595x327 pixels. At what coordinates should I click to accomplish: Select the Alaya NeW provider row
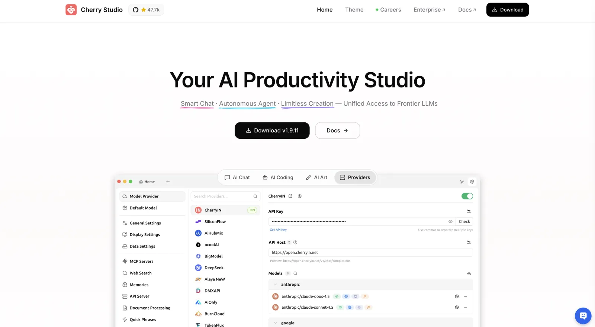(225, 279)
